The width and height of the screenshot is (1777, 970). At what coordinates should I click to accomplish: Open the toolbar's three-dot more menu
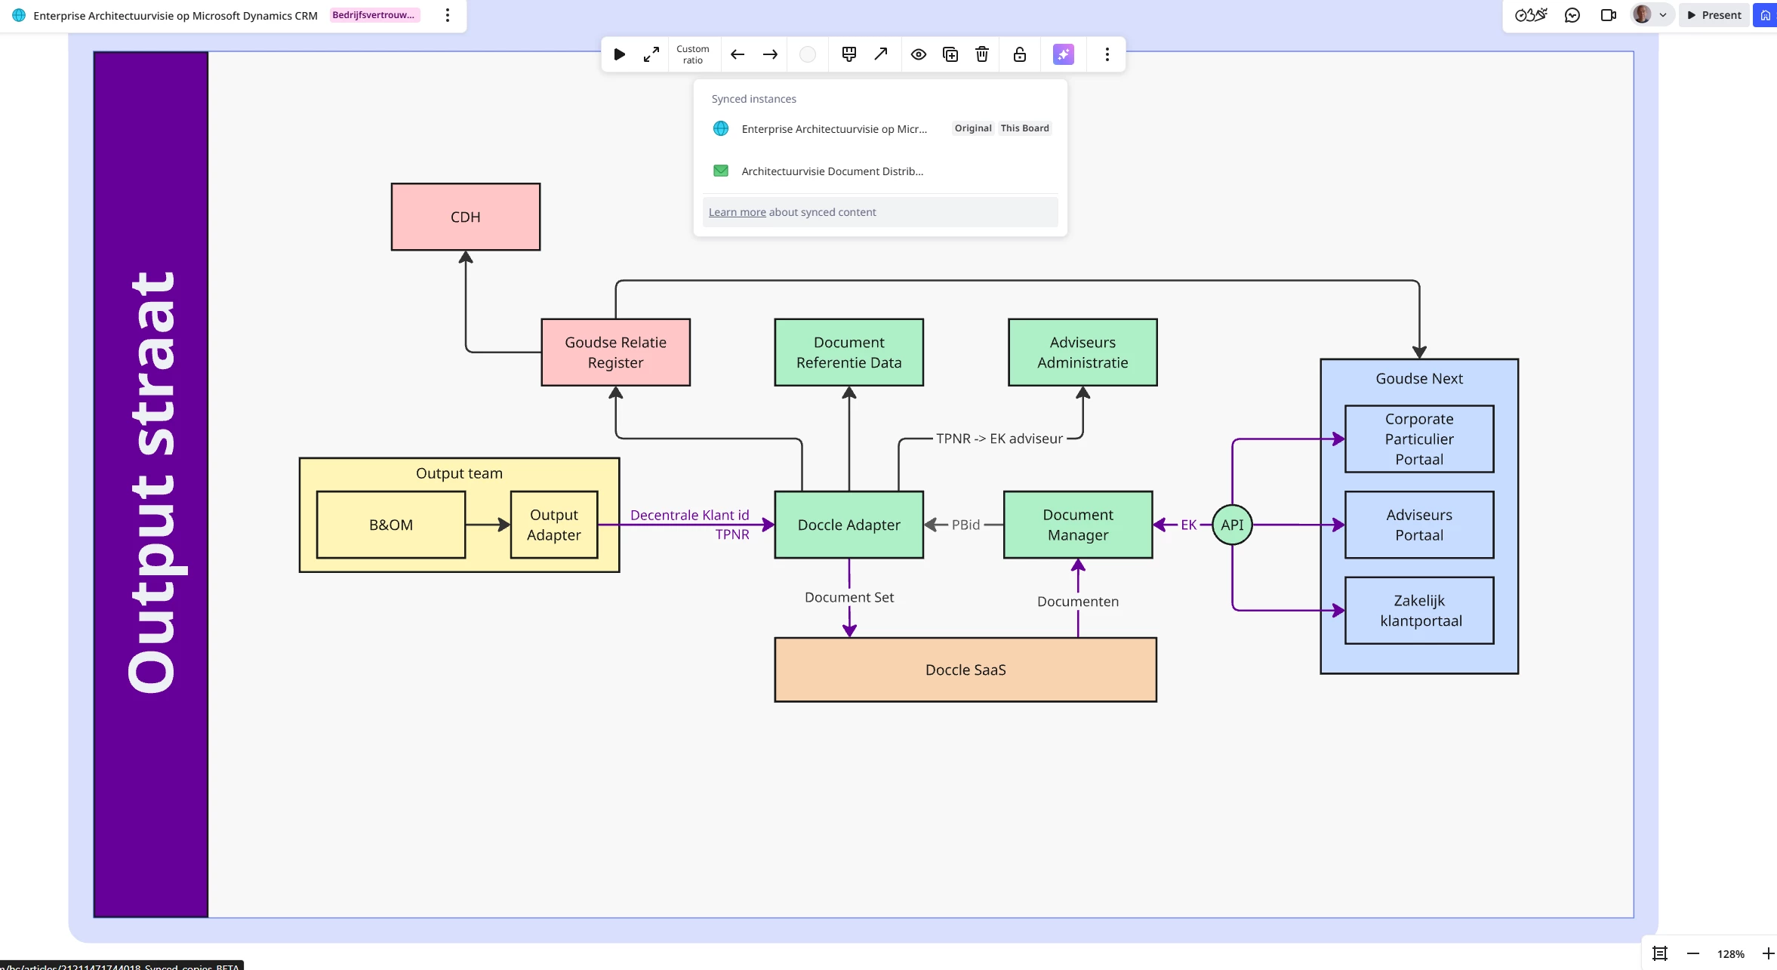pyautogui.click(x=1107, y=54)
